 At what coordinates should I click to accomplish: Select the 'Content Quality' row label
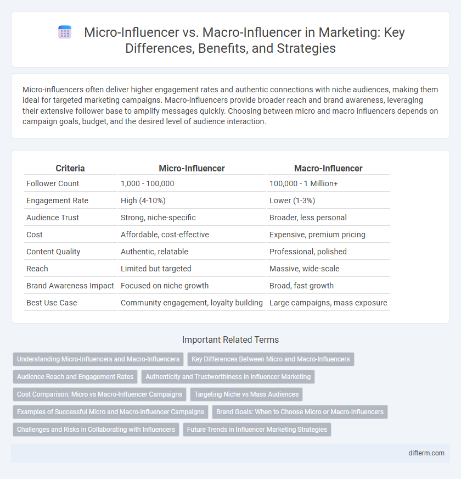53,252
